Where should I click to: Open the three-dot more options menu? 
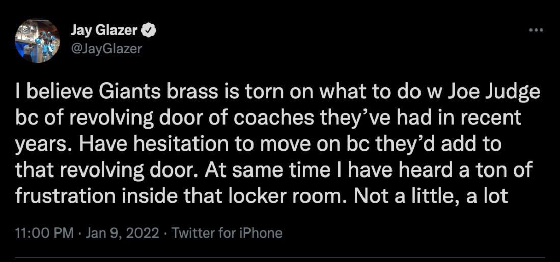coord(536,31)
